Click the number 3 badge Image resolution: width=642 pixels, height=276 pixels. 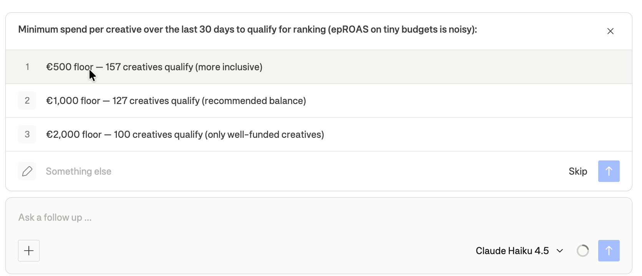pos(27,134)
